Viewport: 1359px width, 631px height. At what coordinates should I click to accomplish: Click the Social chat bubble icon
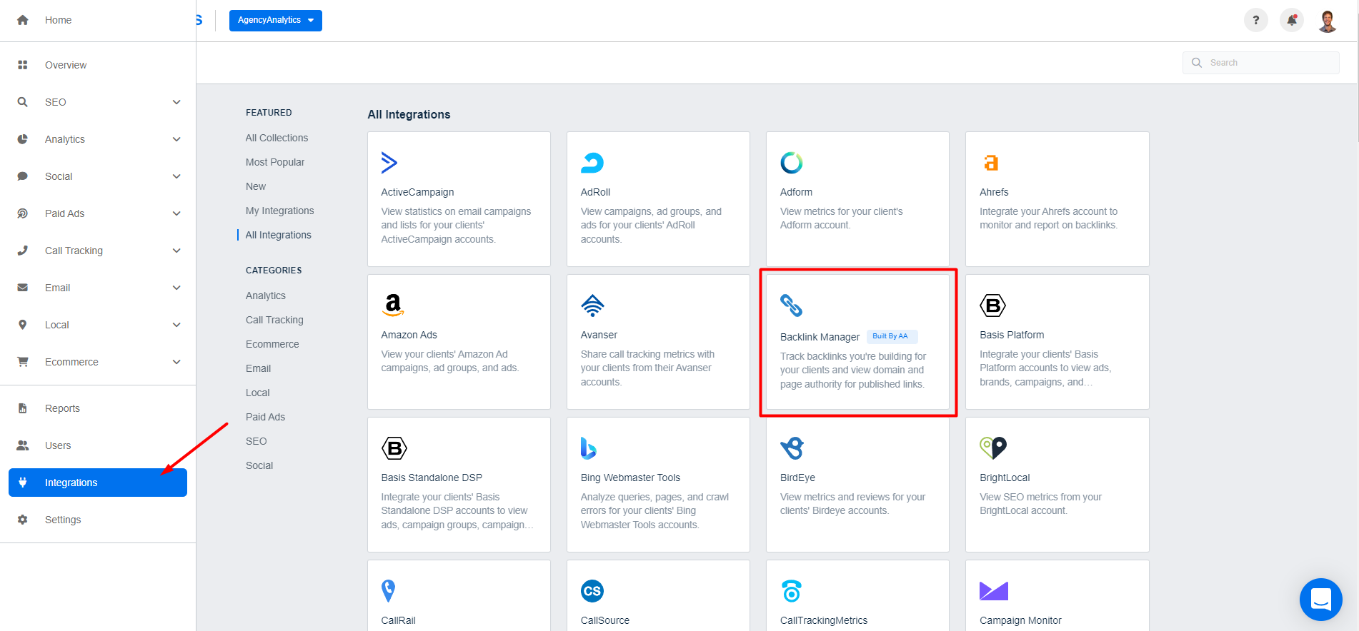[23, 176]
